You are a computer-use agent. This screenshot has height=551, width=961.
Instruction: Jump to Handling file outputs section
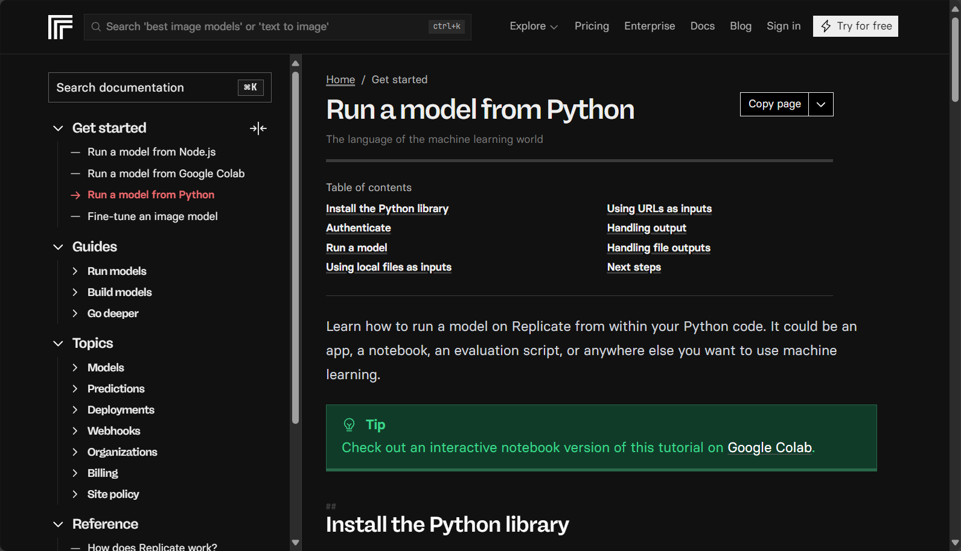[x=659, y=248]
